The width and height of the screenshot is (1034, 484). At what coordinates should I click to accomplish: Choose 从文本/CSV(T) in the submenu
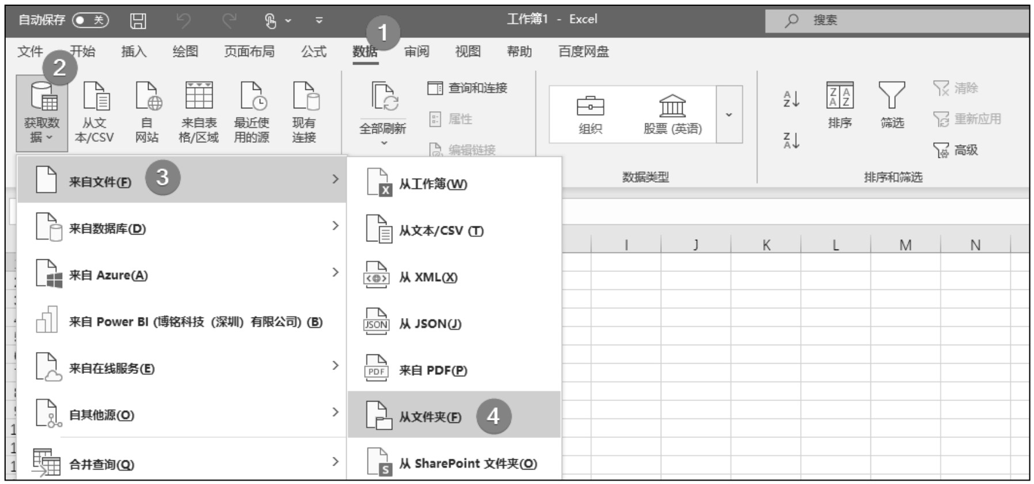point(454,230)
